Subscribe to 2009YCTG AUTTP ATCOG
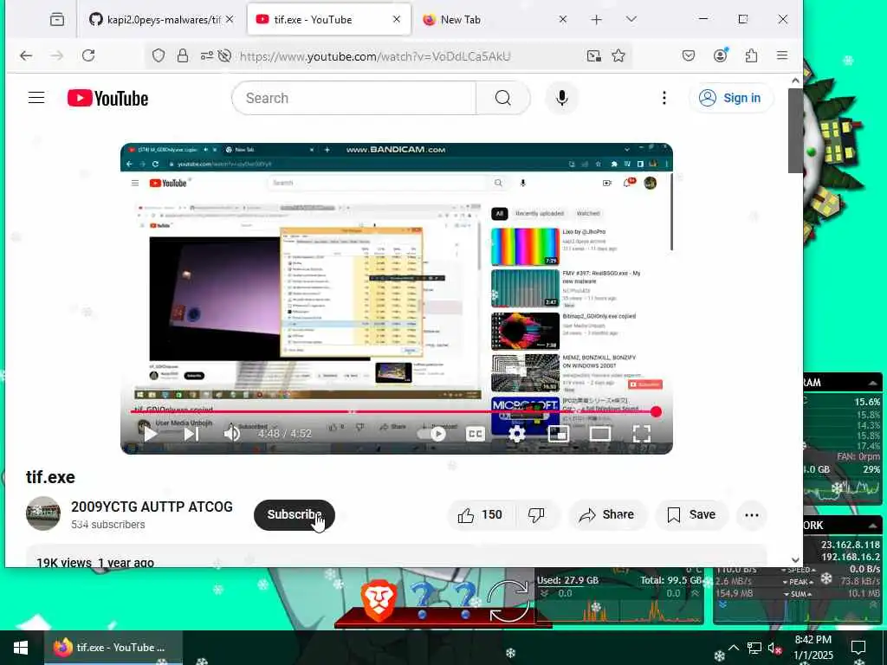Screen dimensions: 887x665 pos(295,515)
